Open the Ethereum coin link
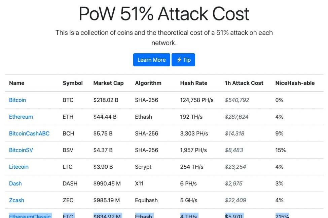Screen dimensions: 328x218 tap(21, 117)
